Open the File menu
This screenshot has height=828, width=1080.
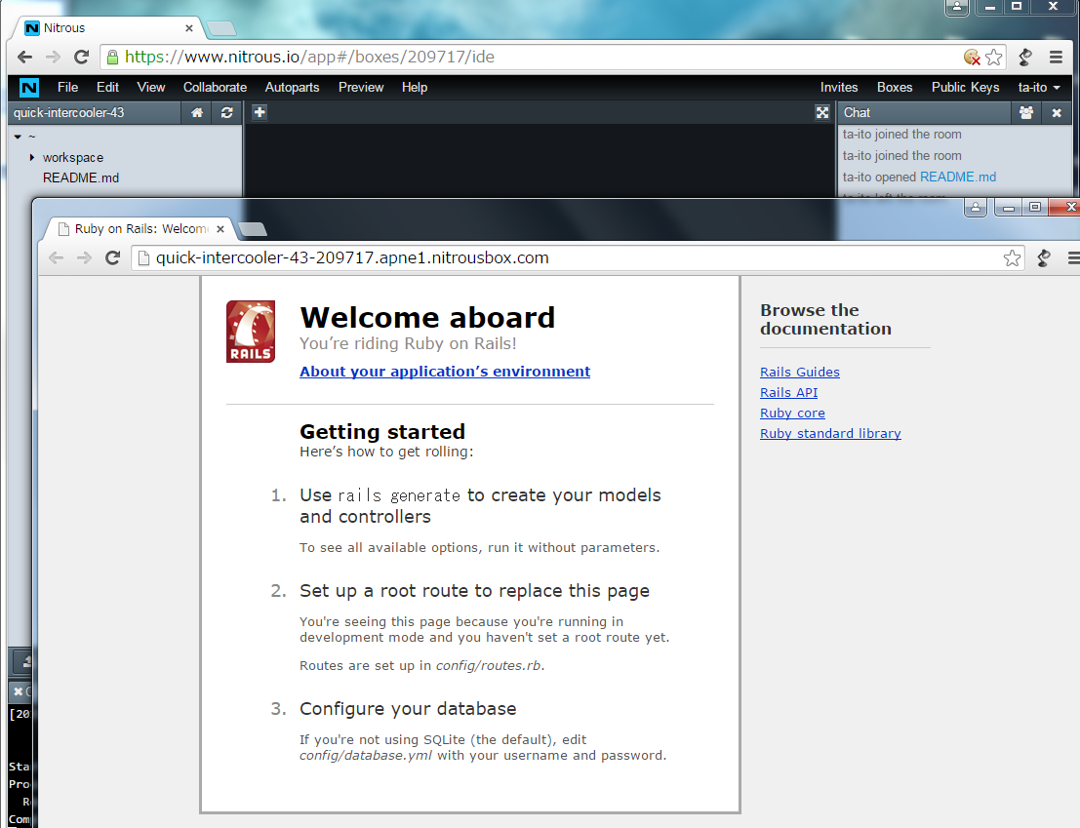click(x=67, y=88)
